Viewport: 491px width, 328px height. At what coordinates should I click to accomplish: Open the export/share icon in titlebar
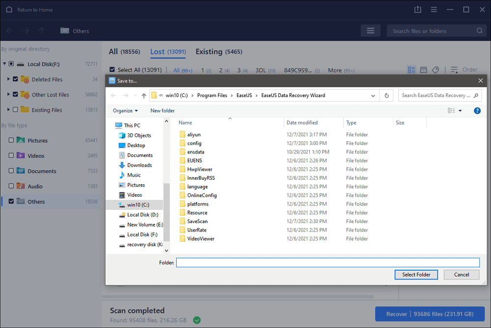417,9
